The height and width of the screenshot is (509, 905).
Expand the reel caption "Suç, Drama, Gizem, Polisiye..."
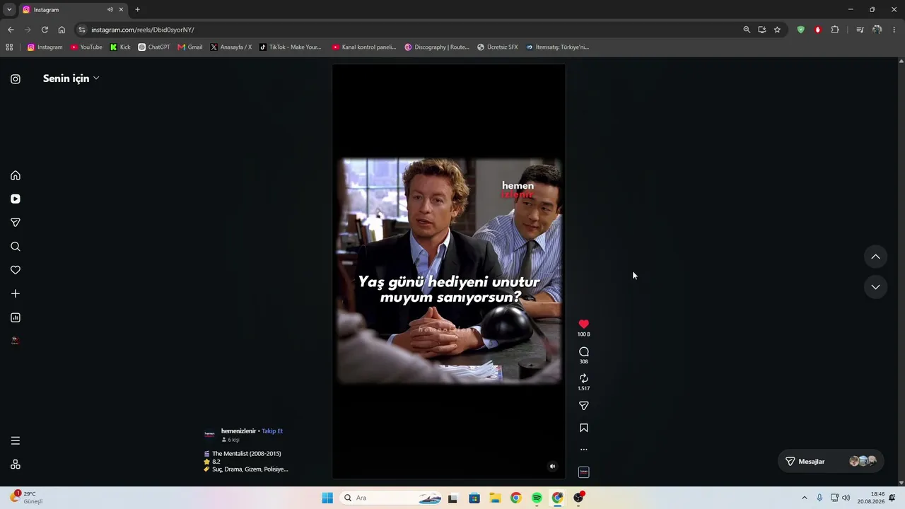point(250,469)
